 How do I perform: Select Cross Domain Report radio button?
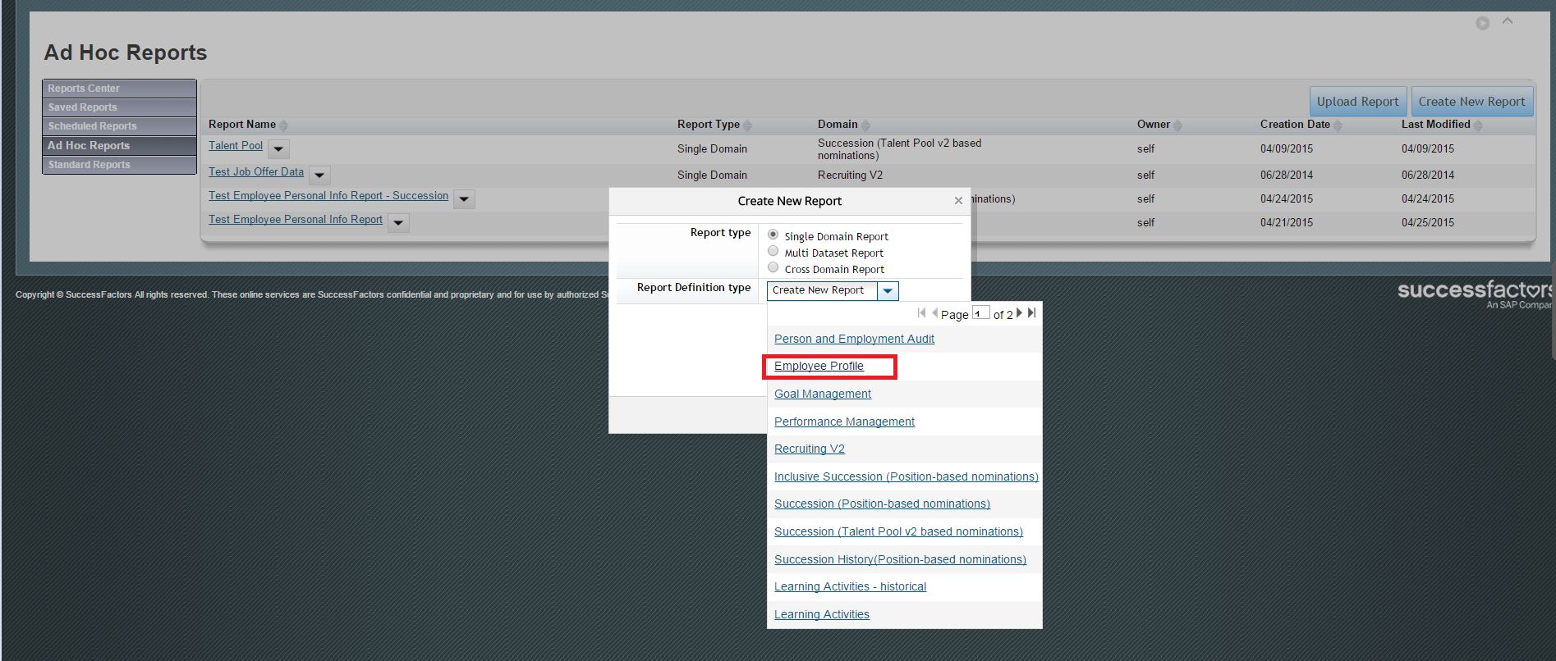[x=773, y=267]
